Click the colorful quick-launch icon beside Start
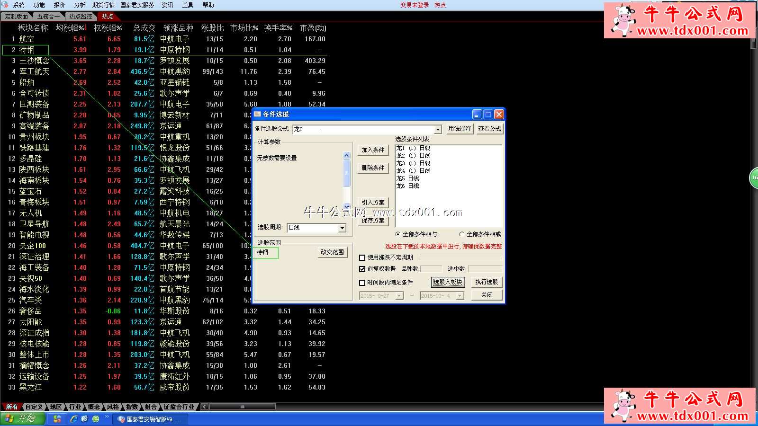 point(57,419)
